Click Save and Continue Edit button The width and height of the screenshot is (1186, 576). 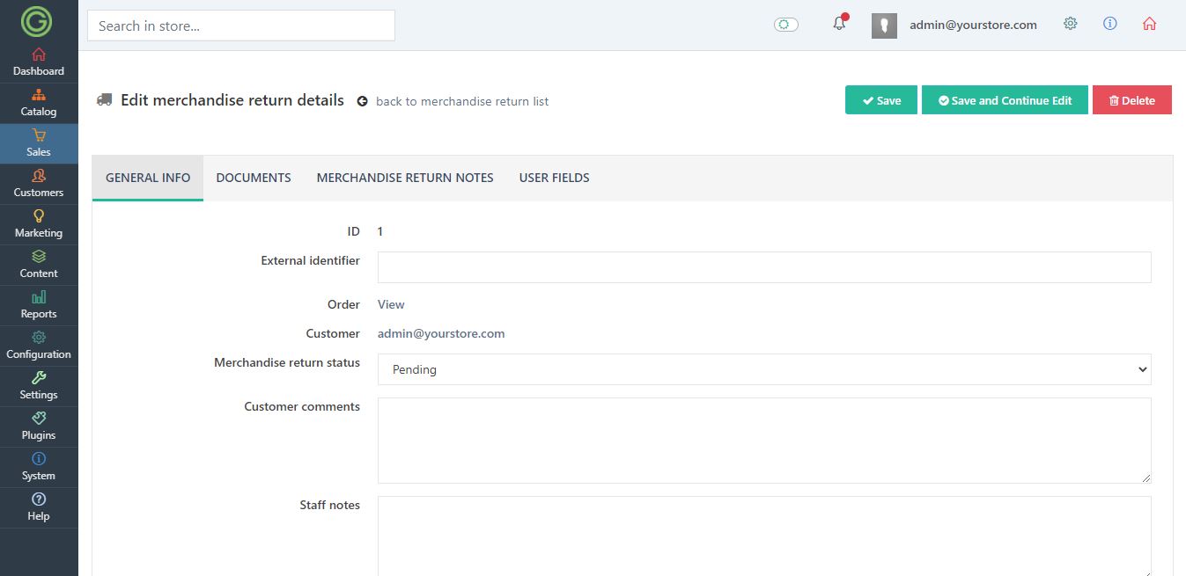pos(1005,100)
